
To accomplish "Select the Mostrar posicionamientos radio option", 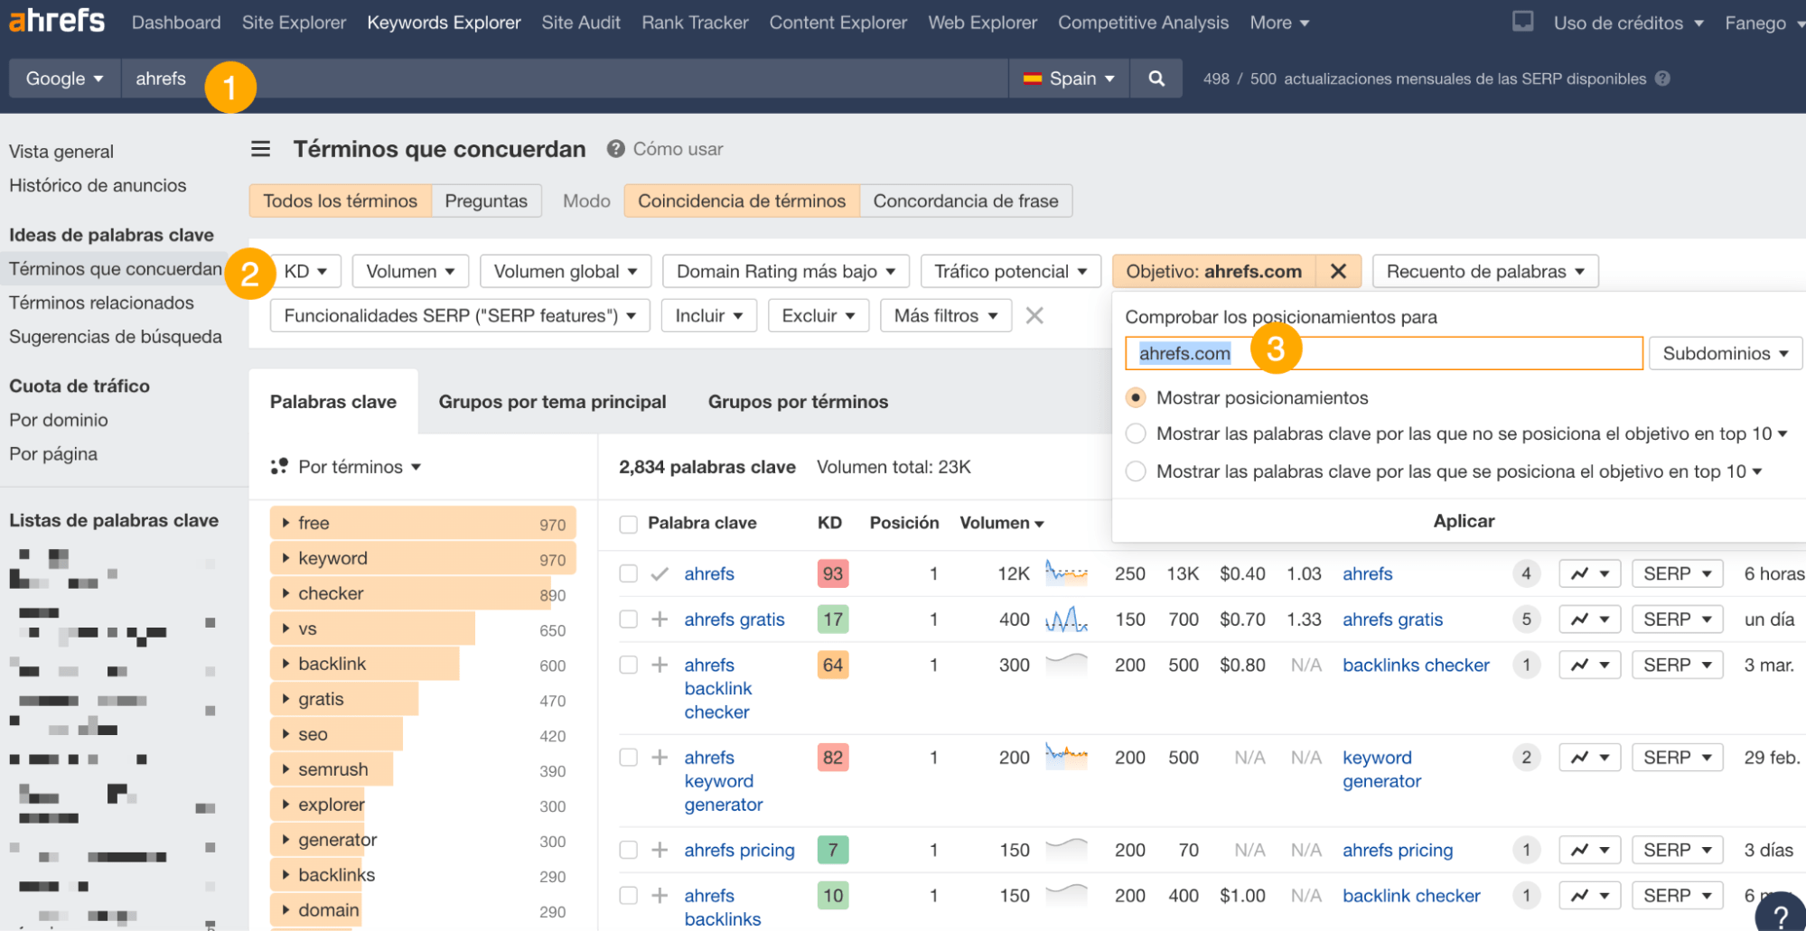I will 1136,397.
